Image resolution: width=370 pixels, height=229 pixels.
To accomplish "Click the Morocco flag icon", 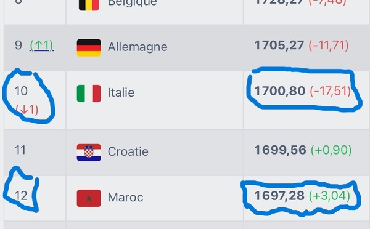I will tap(89, 198).
